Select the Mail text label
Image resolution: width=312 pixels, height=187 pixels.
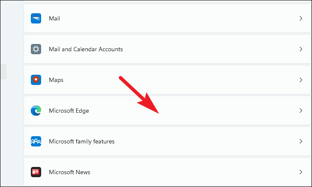point(54,18)
